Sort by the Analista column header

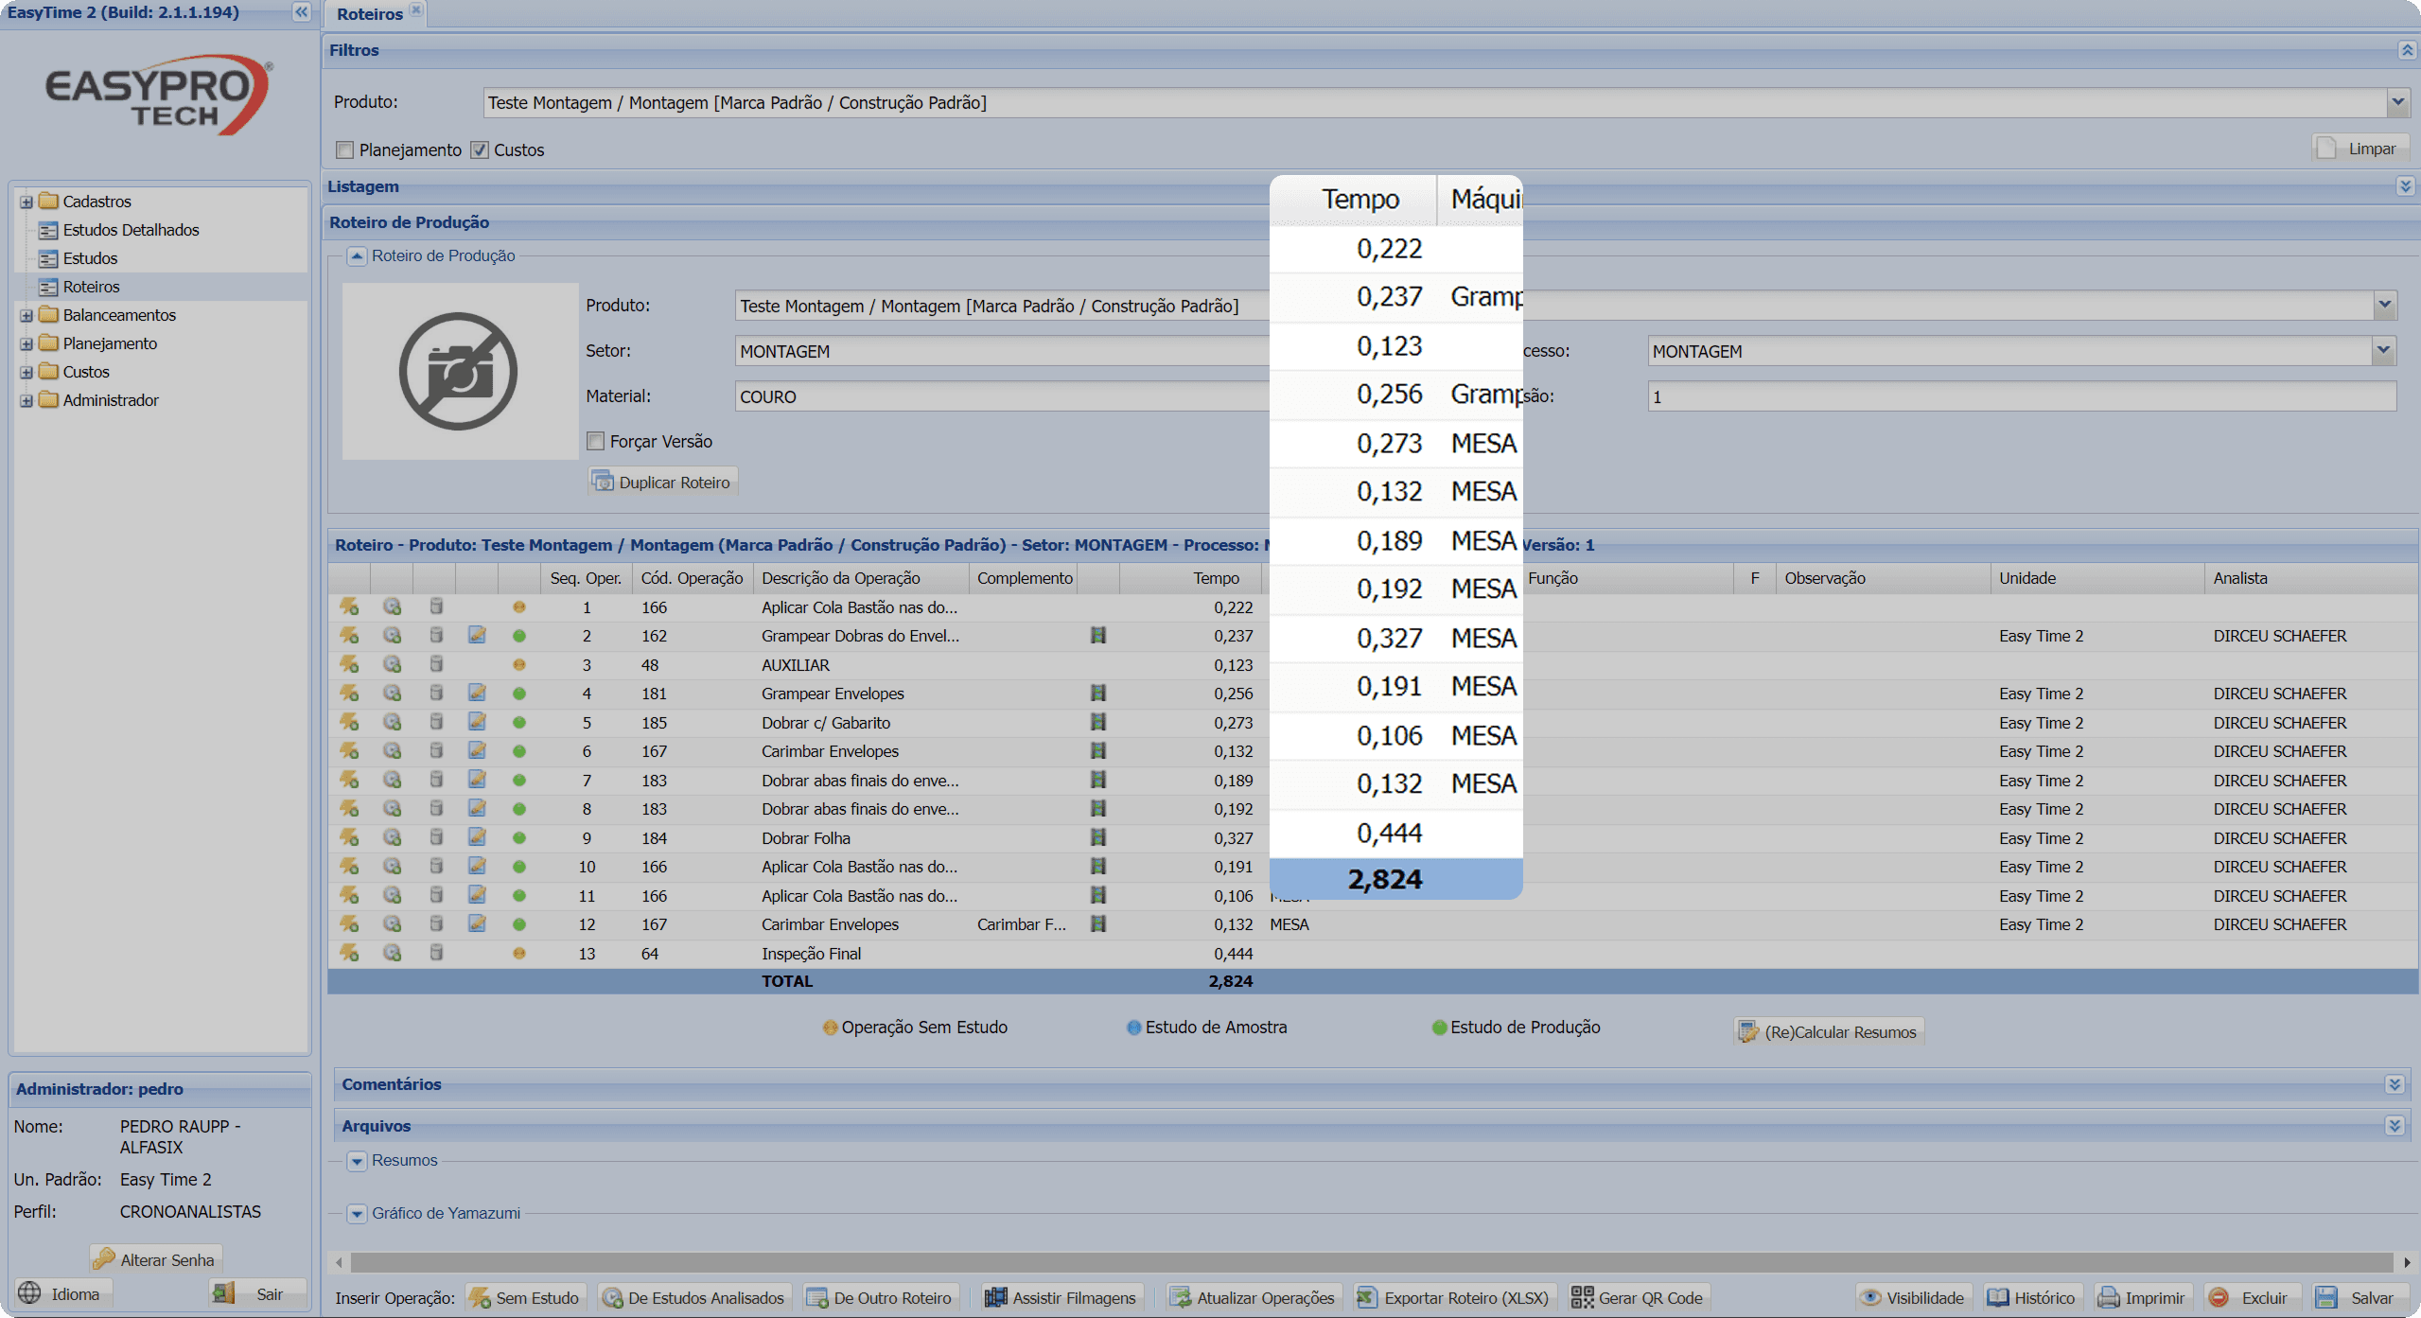tap(2310, 578)
